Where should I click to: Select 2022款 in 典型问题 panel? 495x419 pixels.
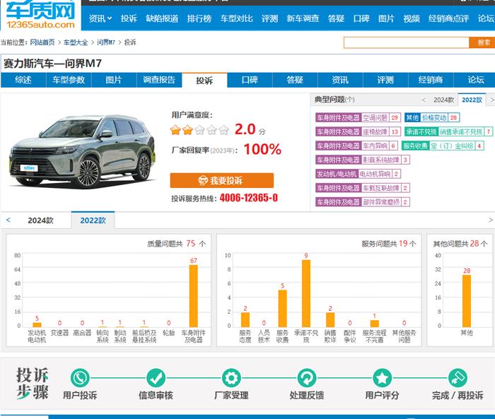472,100
